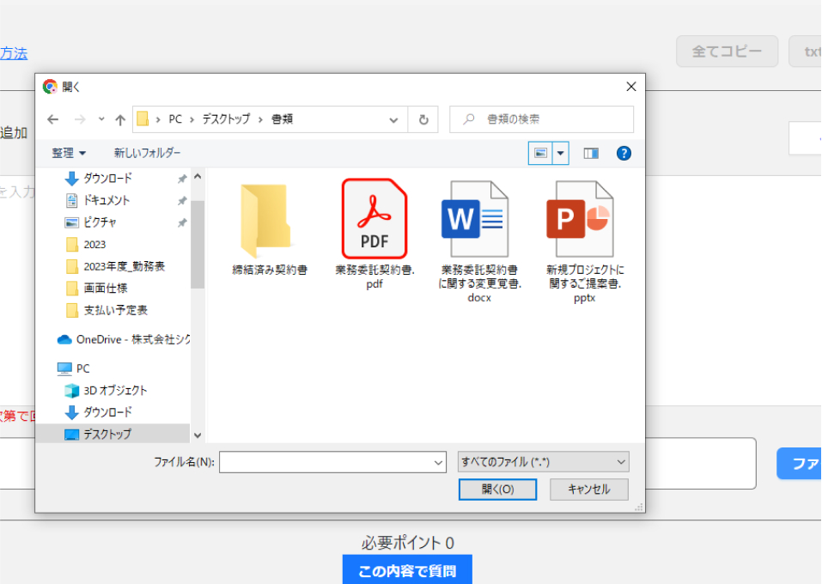The width and height of the screenshot is (822, 584).
Task: Go up to the parent folder
Action: click(x=120, y=119)
